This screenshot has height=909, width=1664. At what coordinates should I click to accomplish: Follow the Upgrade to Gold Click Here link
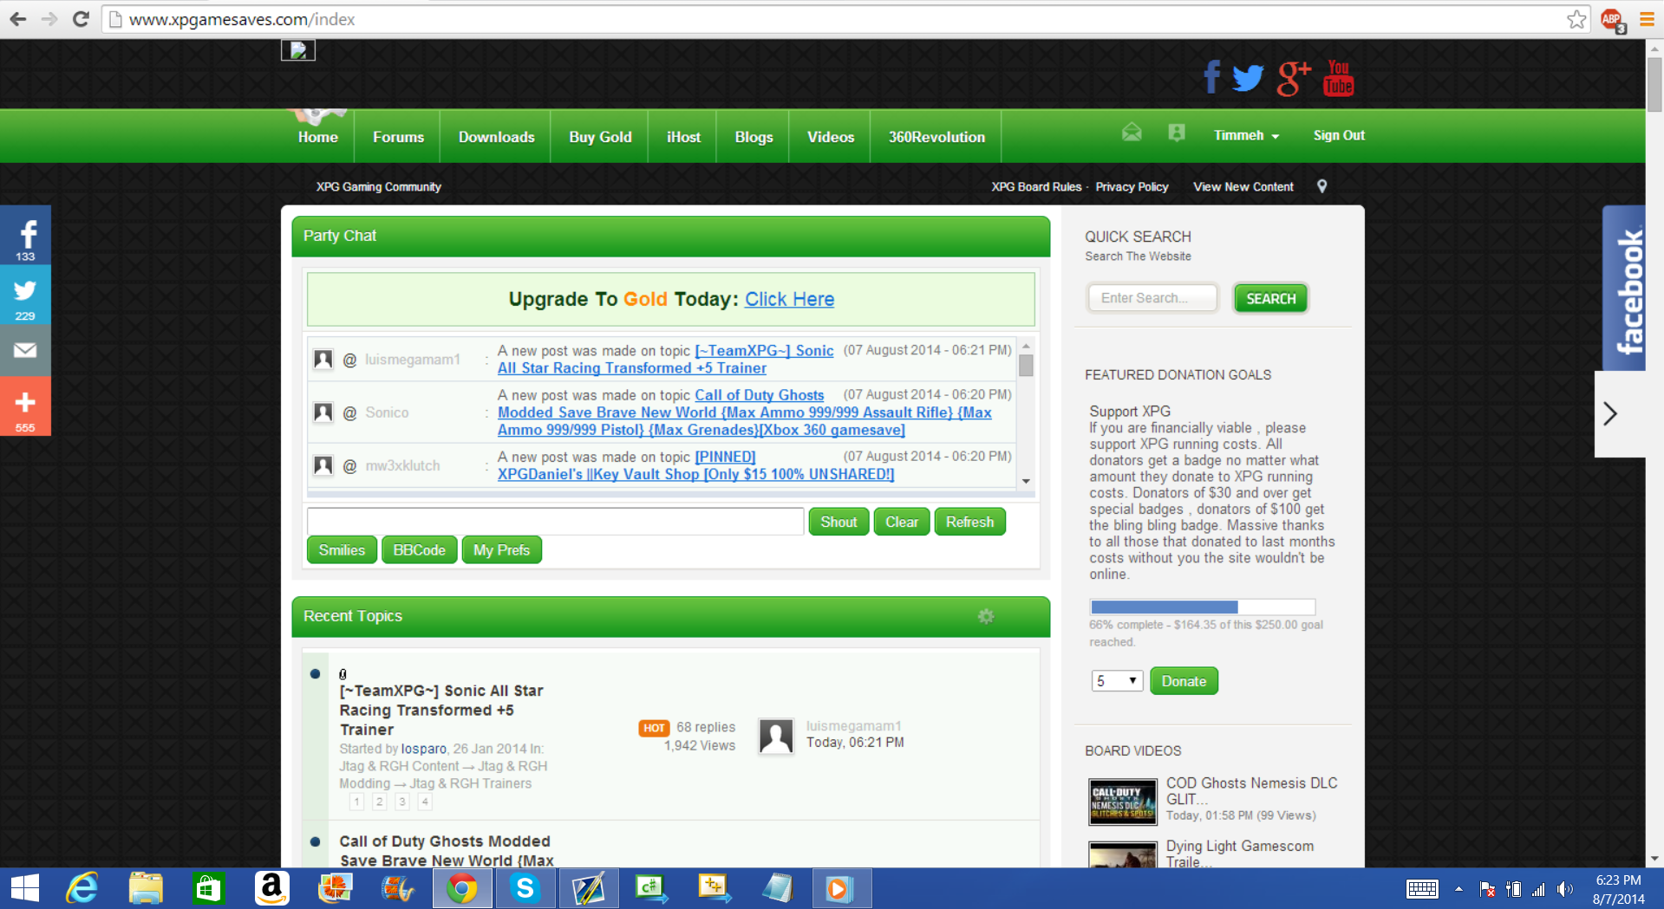click(789, 299)
